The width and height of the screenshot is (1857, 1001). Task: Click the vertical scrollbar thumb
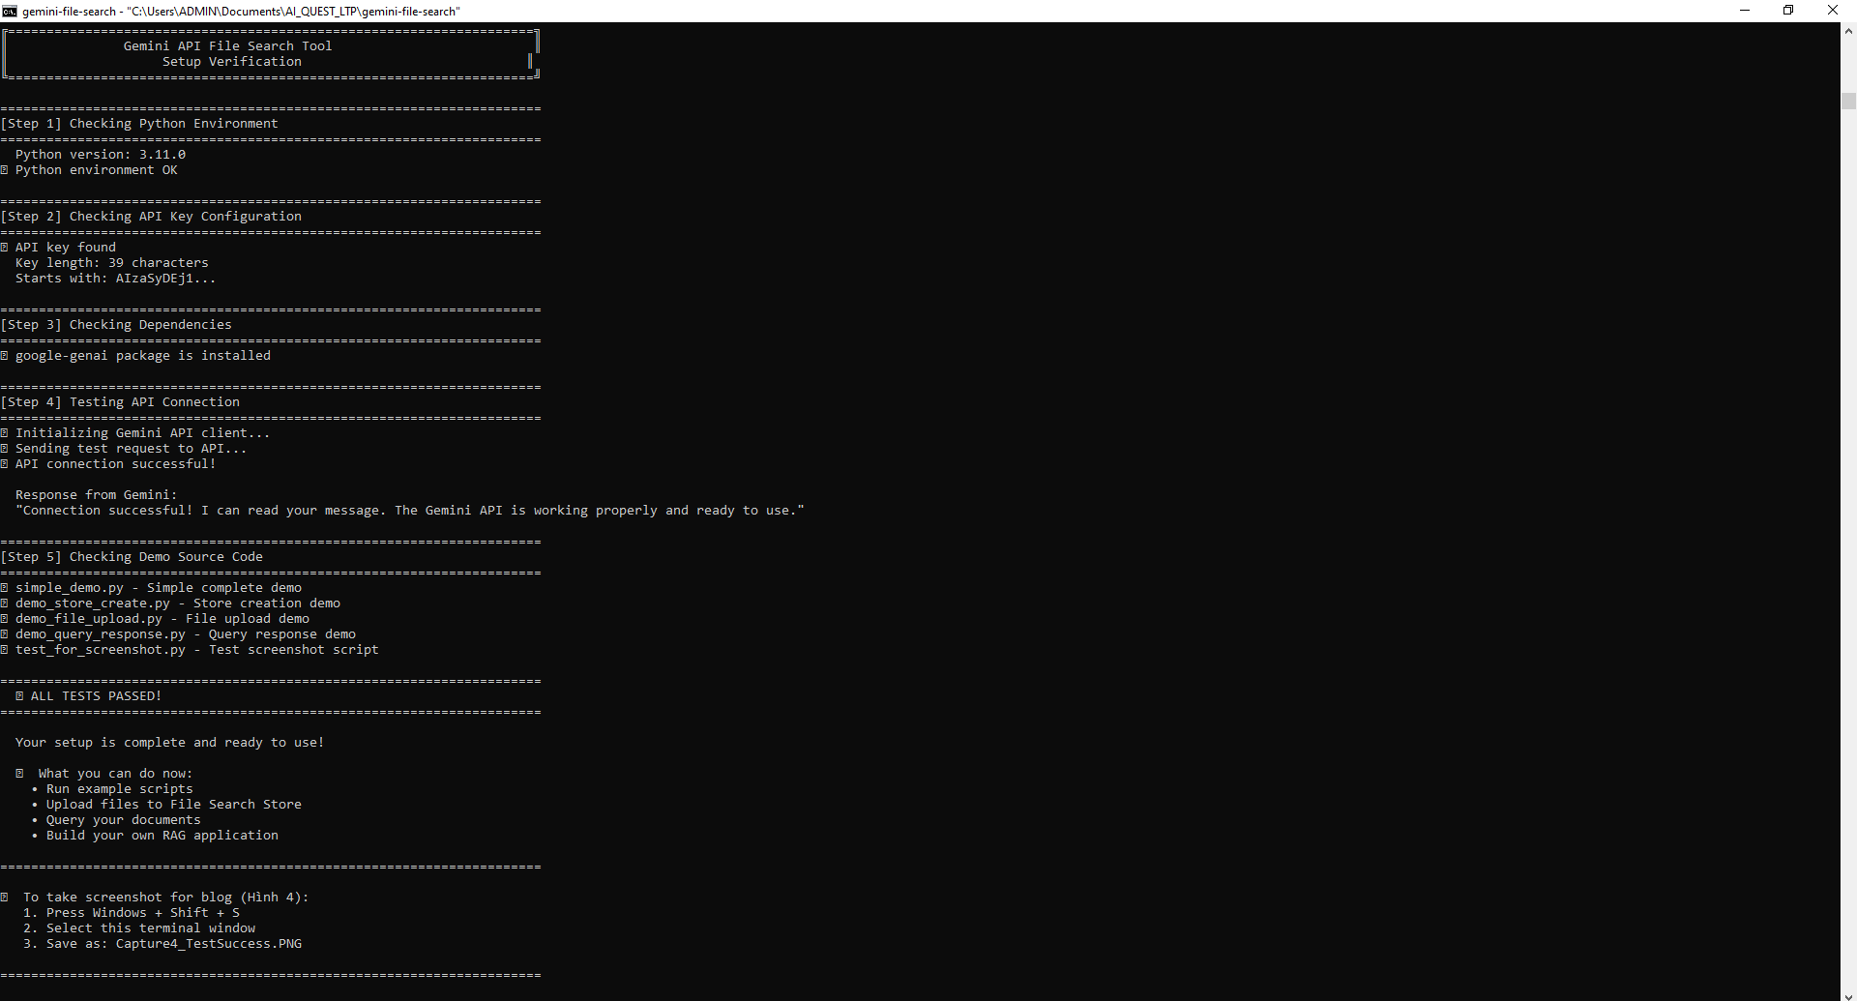[1847, 100]
